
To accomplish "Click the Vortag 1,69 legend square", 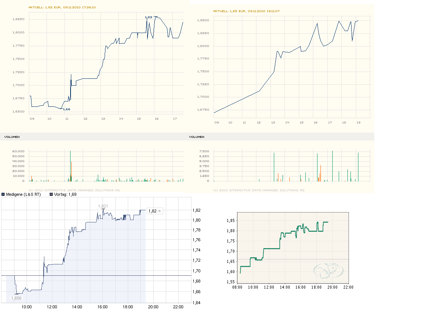I will [x=52, y=194].
